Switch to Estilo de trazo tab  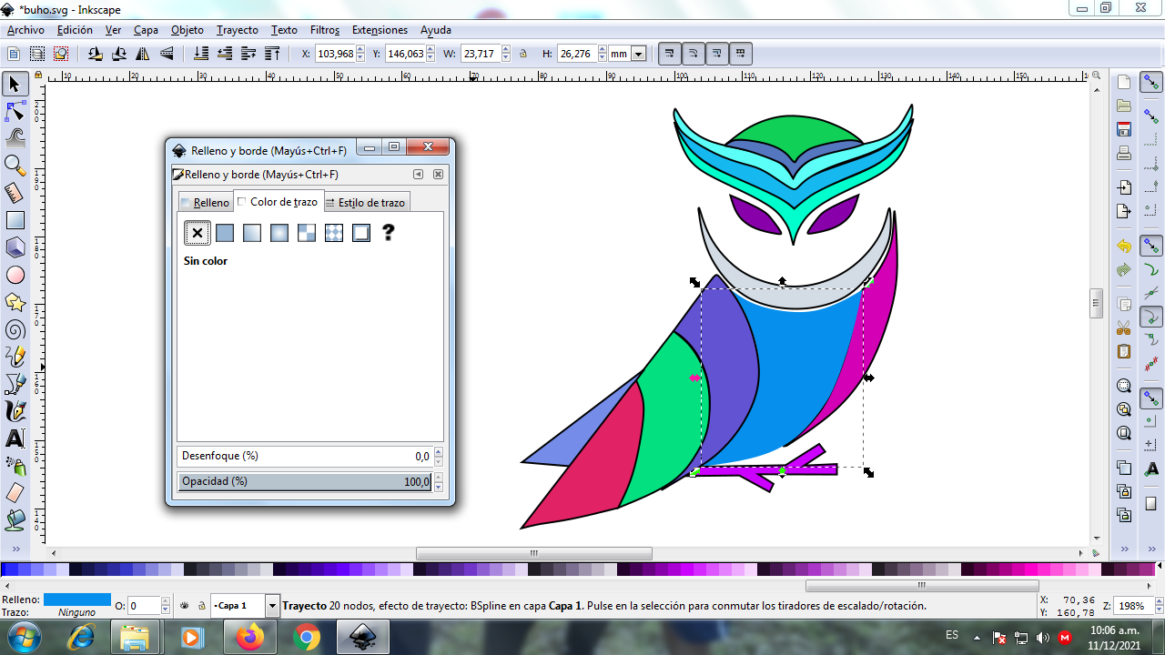tap(366, 203)
